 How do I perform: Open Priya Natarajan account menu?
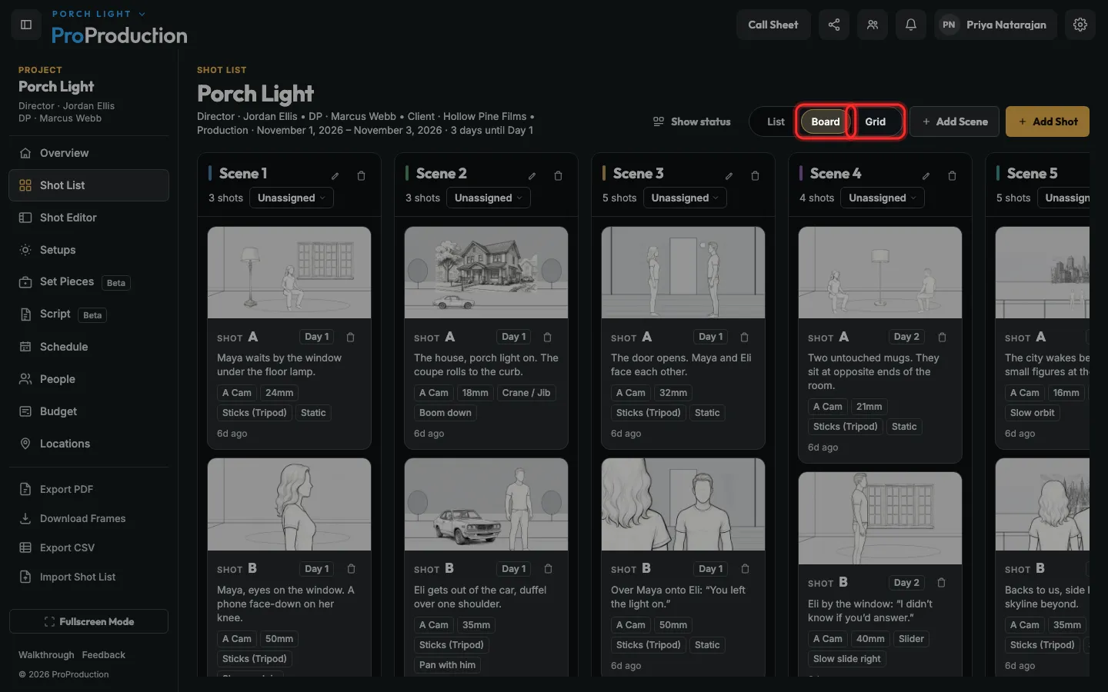(996, 25)
